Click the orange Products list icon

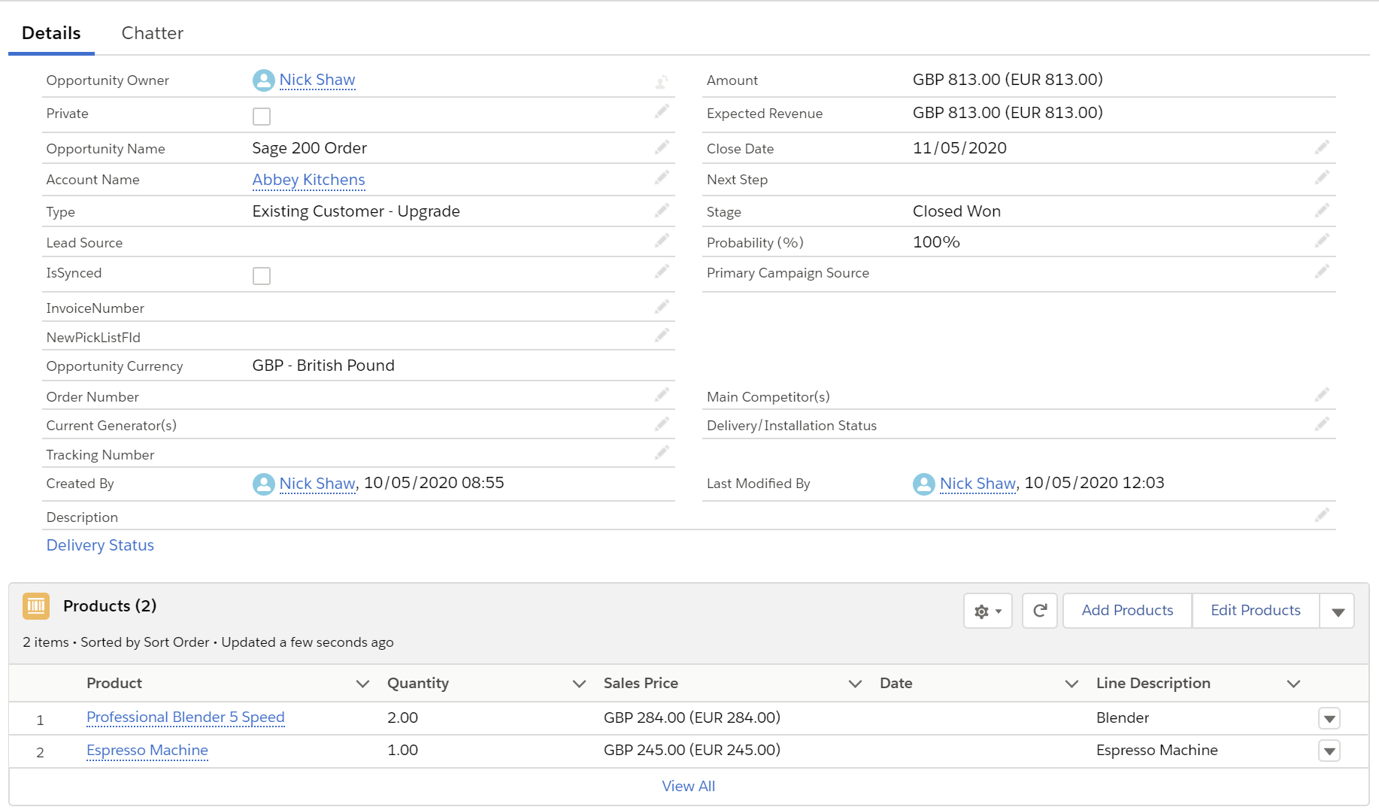[x=36, y=606]
